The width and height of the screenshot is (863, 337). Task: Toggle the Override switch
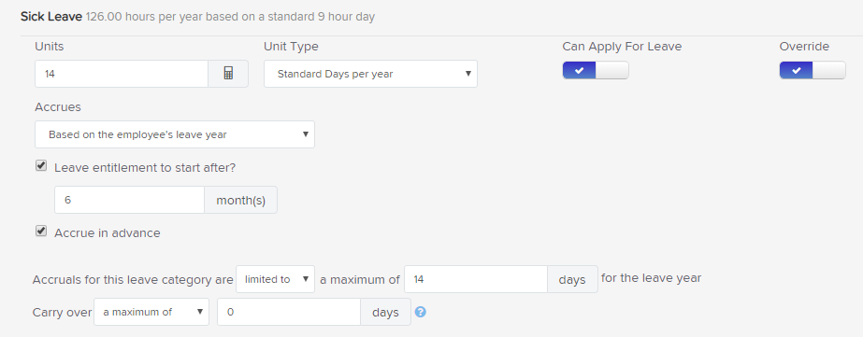point(813,70)
